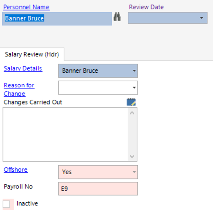Click the scroll down arrow in Changes Carried Out
The image size is (213, 214).
coord(132,156)
